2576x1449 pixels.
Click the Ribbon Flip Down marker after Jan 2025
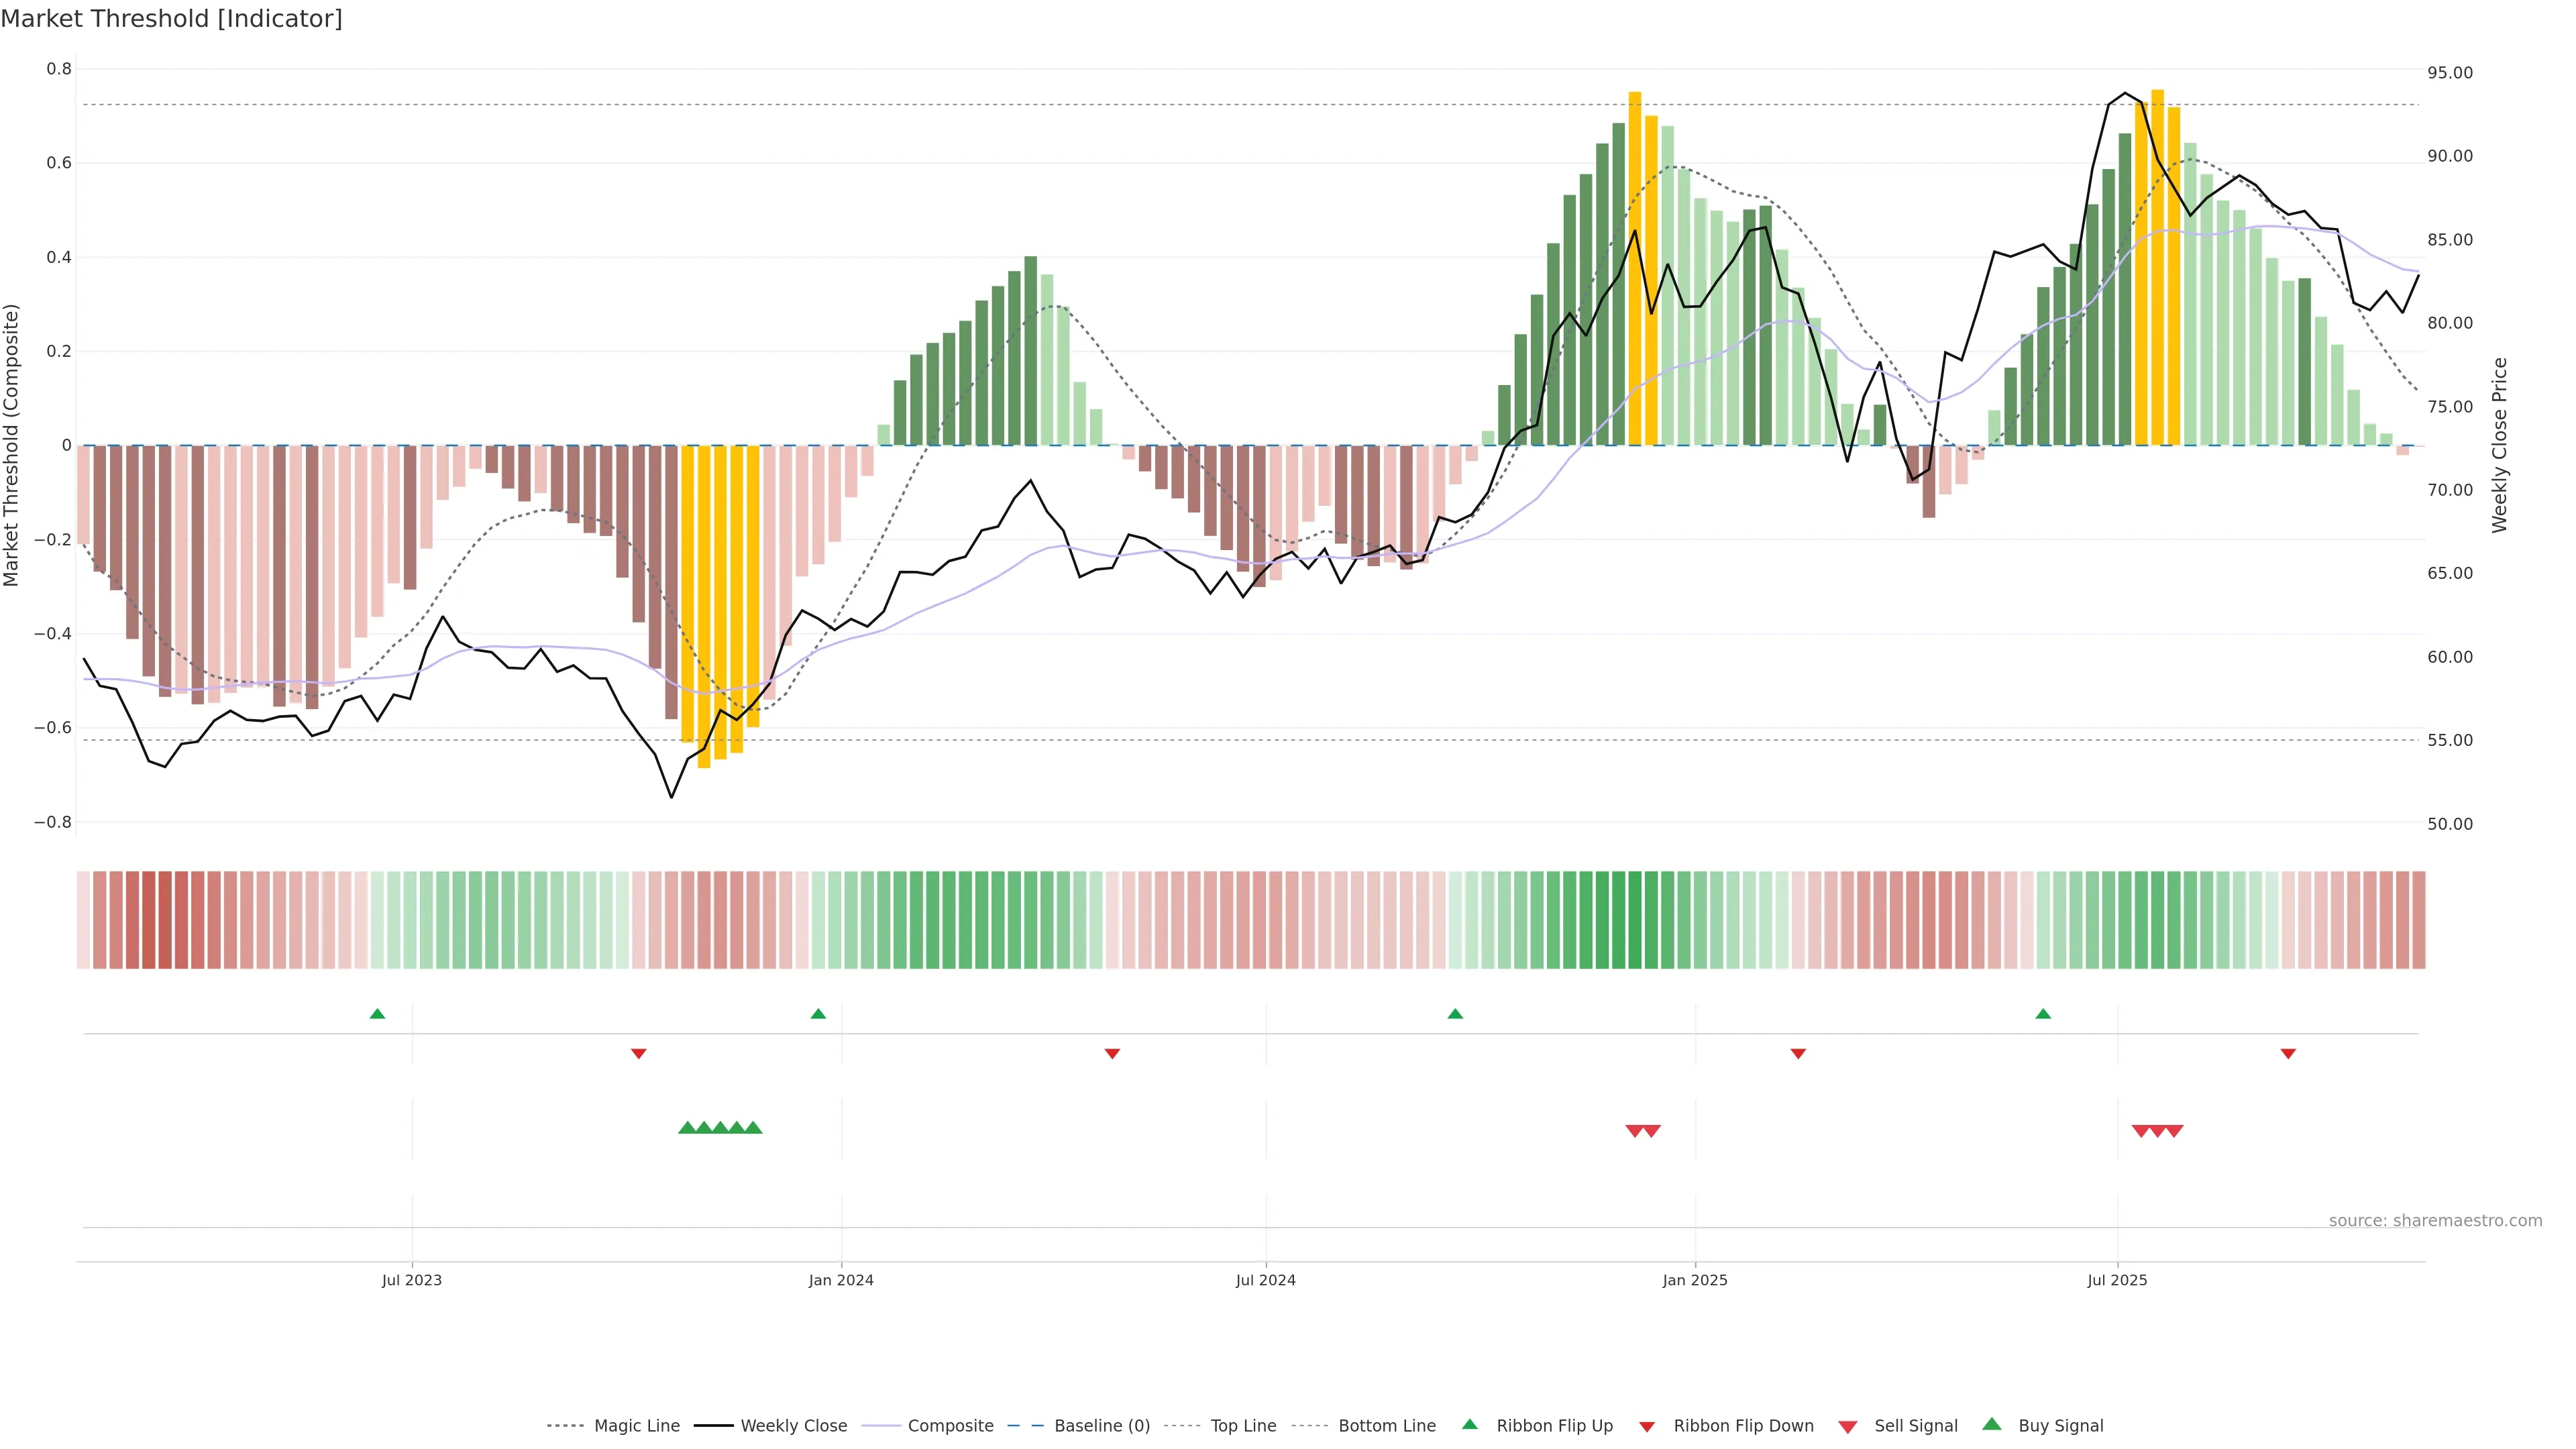(1798, 1053)
